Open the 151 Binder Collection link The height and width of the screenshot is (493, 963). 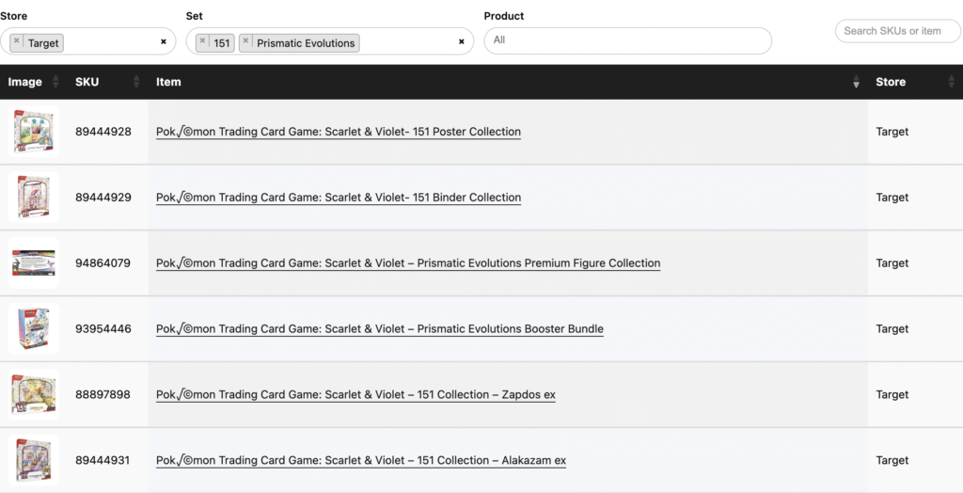click(x=339, y=198)
